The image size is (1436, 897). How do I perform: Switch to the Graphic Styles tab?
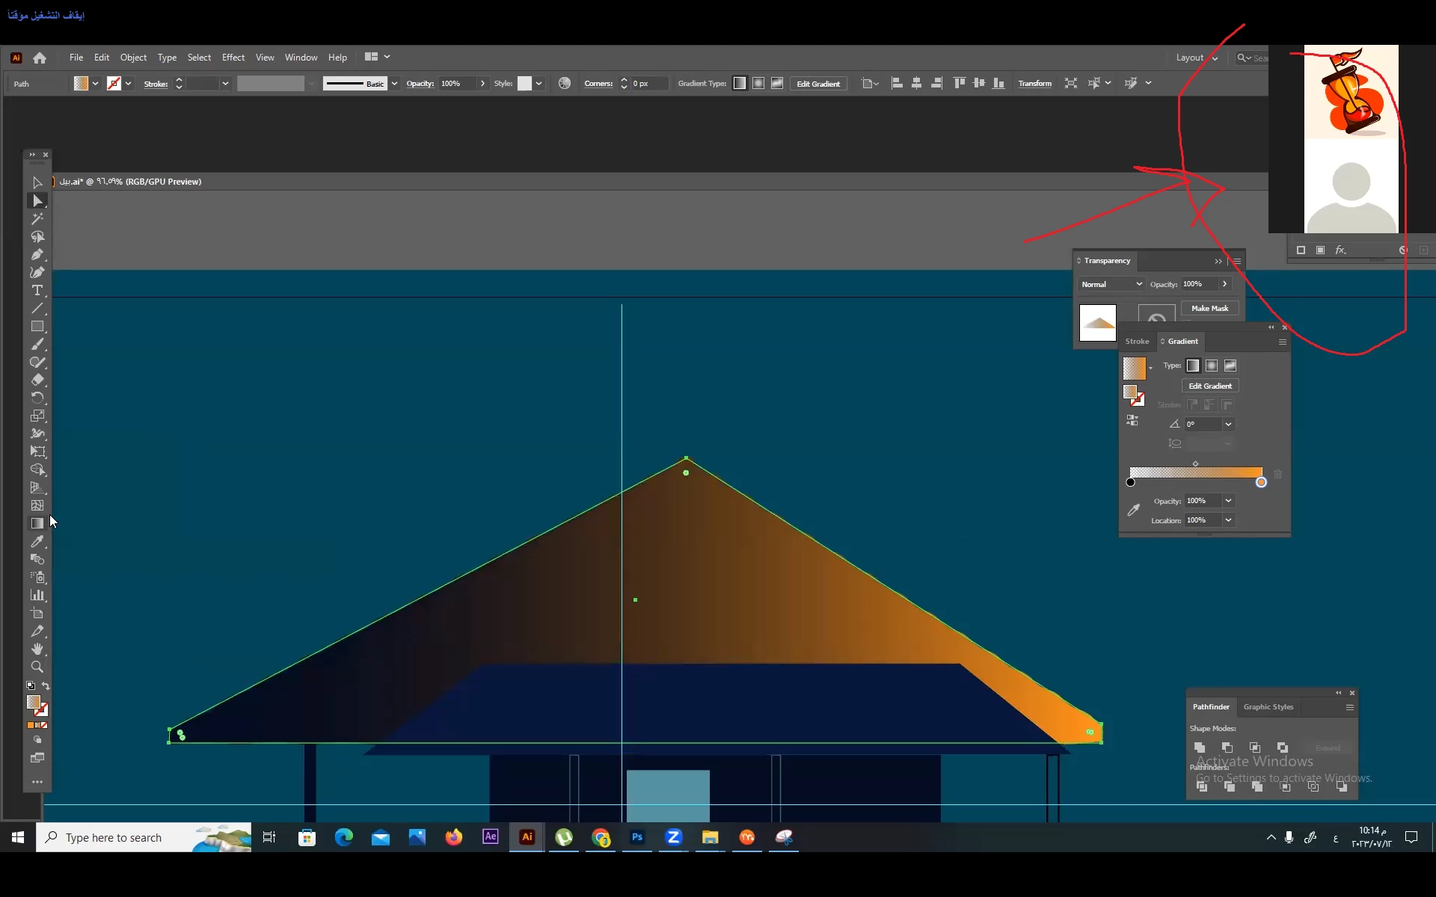pos(1268,707)
